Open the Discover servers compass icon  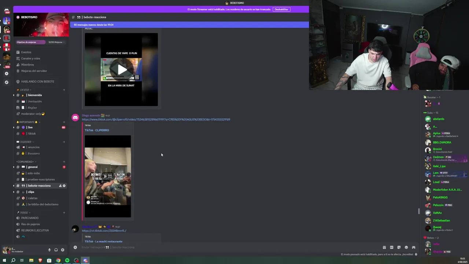tap(6, 82)
